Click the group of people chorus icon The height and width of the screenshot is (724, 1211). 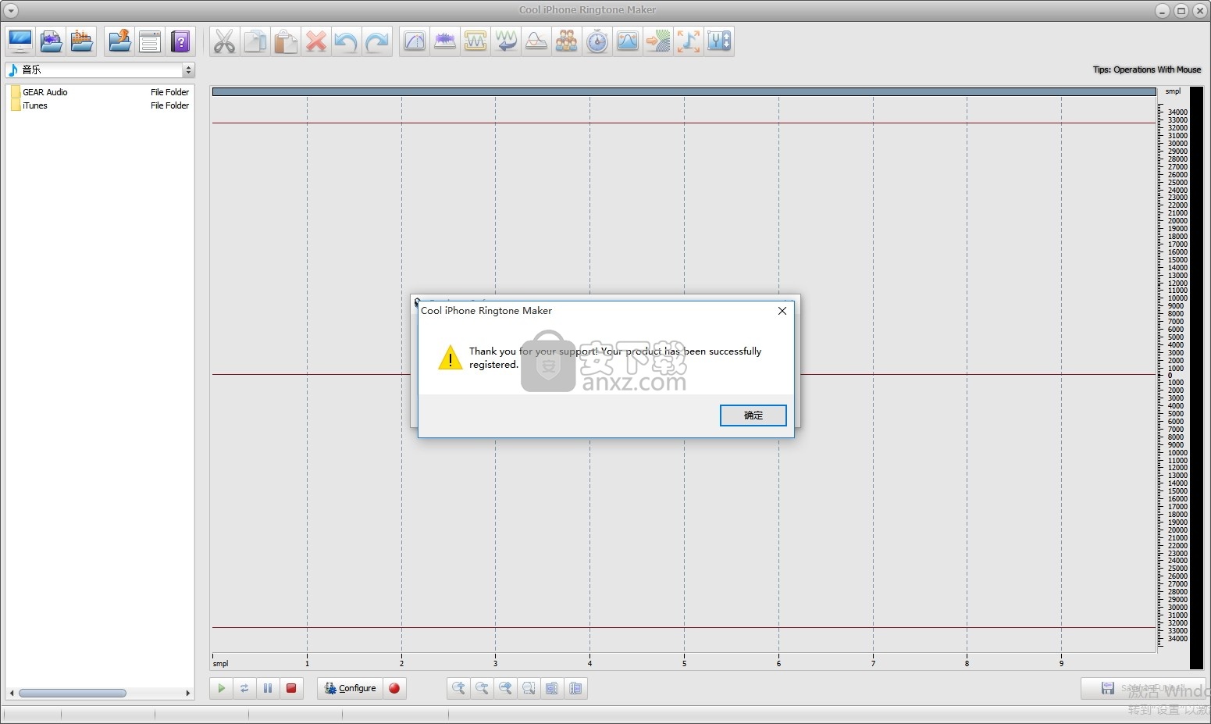567,41
